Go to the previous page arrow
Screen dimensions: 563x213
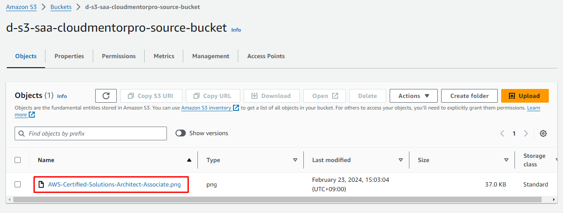tap(502, 133)
